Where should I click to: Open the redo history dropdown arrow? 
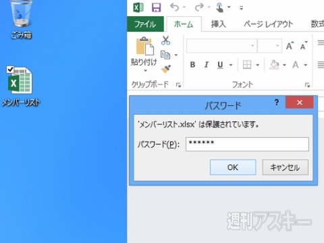click(209, 7)
